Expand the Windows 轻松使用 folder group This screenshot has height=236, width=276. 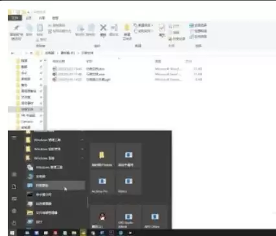(55, 149)
